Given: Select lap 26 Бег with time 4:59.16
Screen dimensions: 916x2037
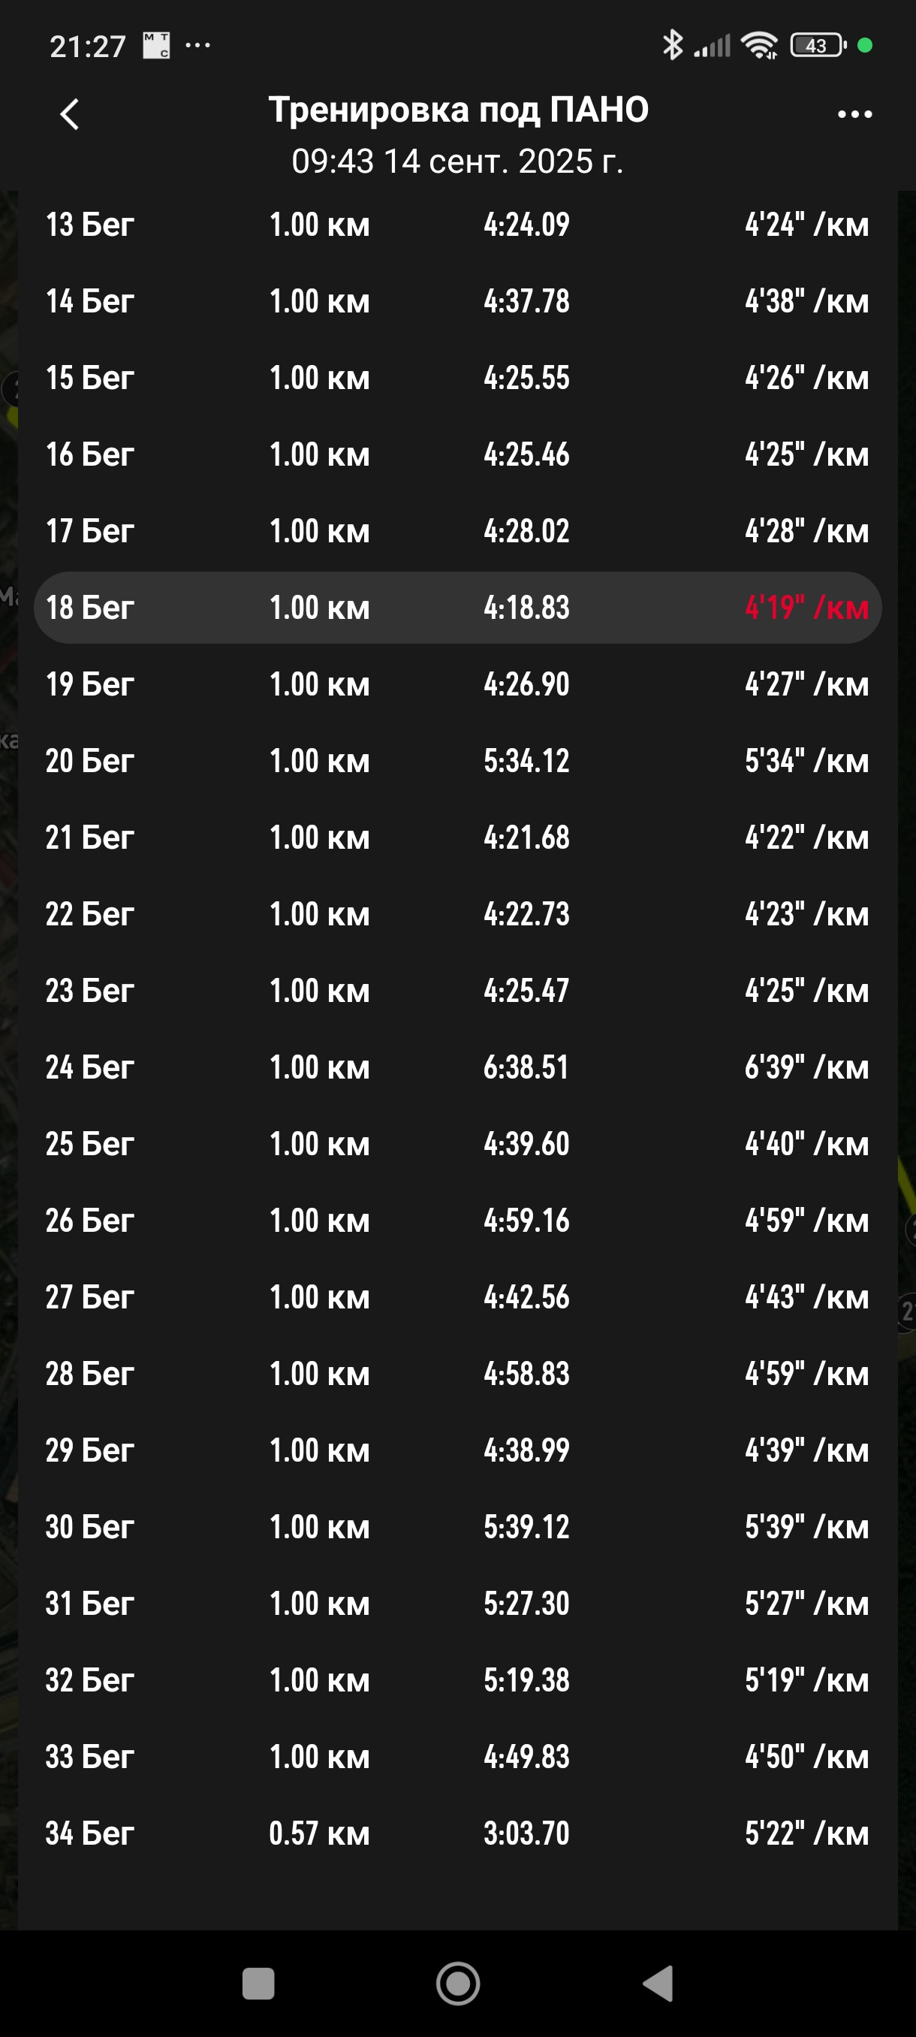Looking at the screenshot, I should click(457, 1220).
